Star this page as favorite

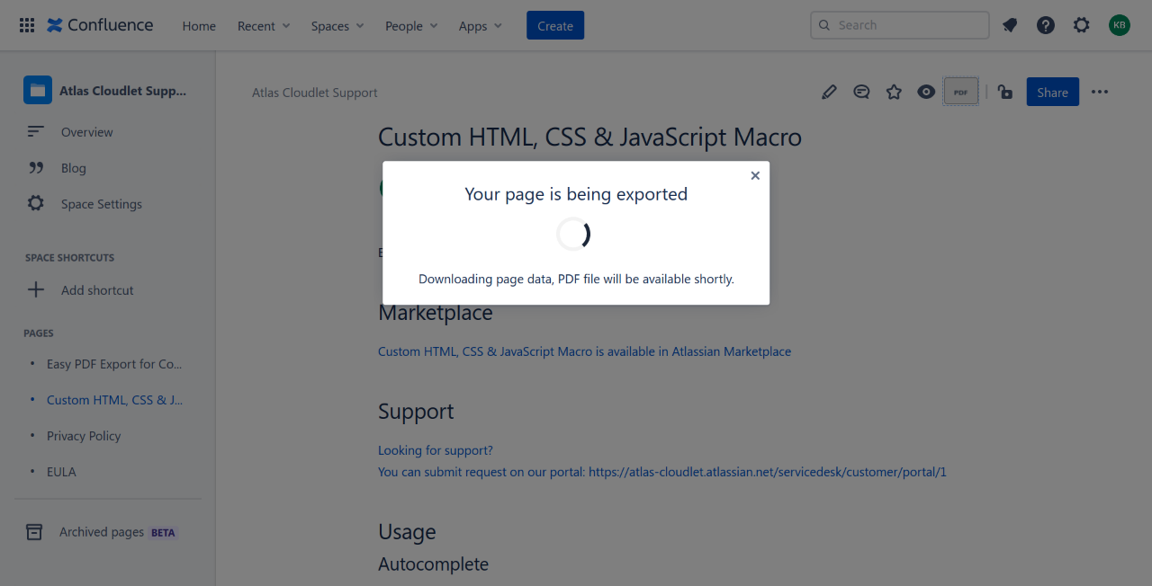click(x=894, y=92)
